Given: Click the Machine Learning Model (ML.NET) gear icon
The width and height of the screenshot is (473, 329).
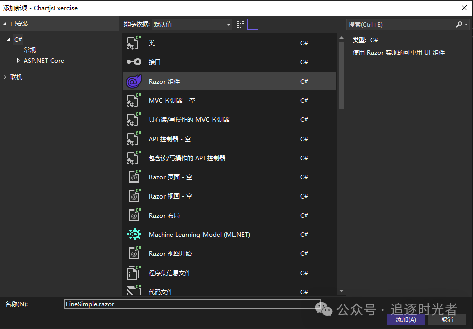Looking at the screenshot, I should click(134, 234).
